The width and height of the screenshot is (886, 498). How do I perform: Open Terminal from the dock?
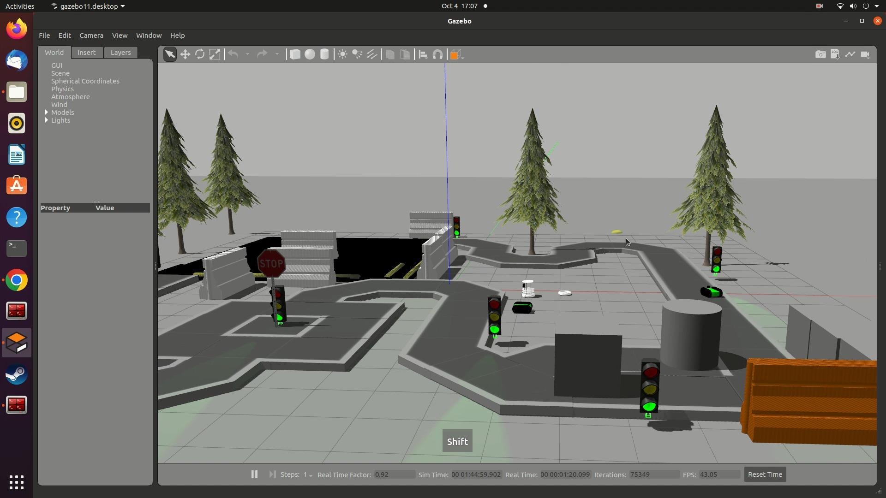[17, 249]
